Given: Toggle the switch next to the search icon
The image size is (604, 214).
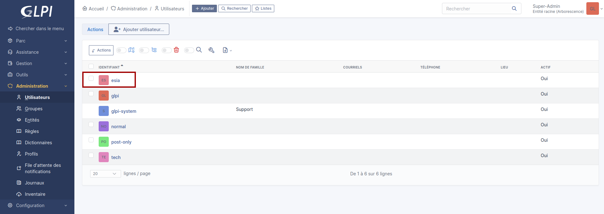Looking at the screenshot, I should click(x=189, y=50).
